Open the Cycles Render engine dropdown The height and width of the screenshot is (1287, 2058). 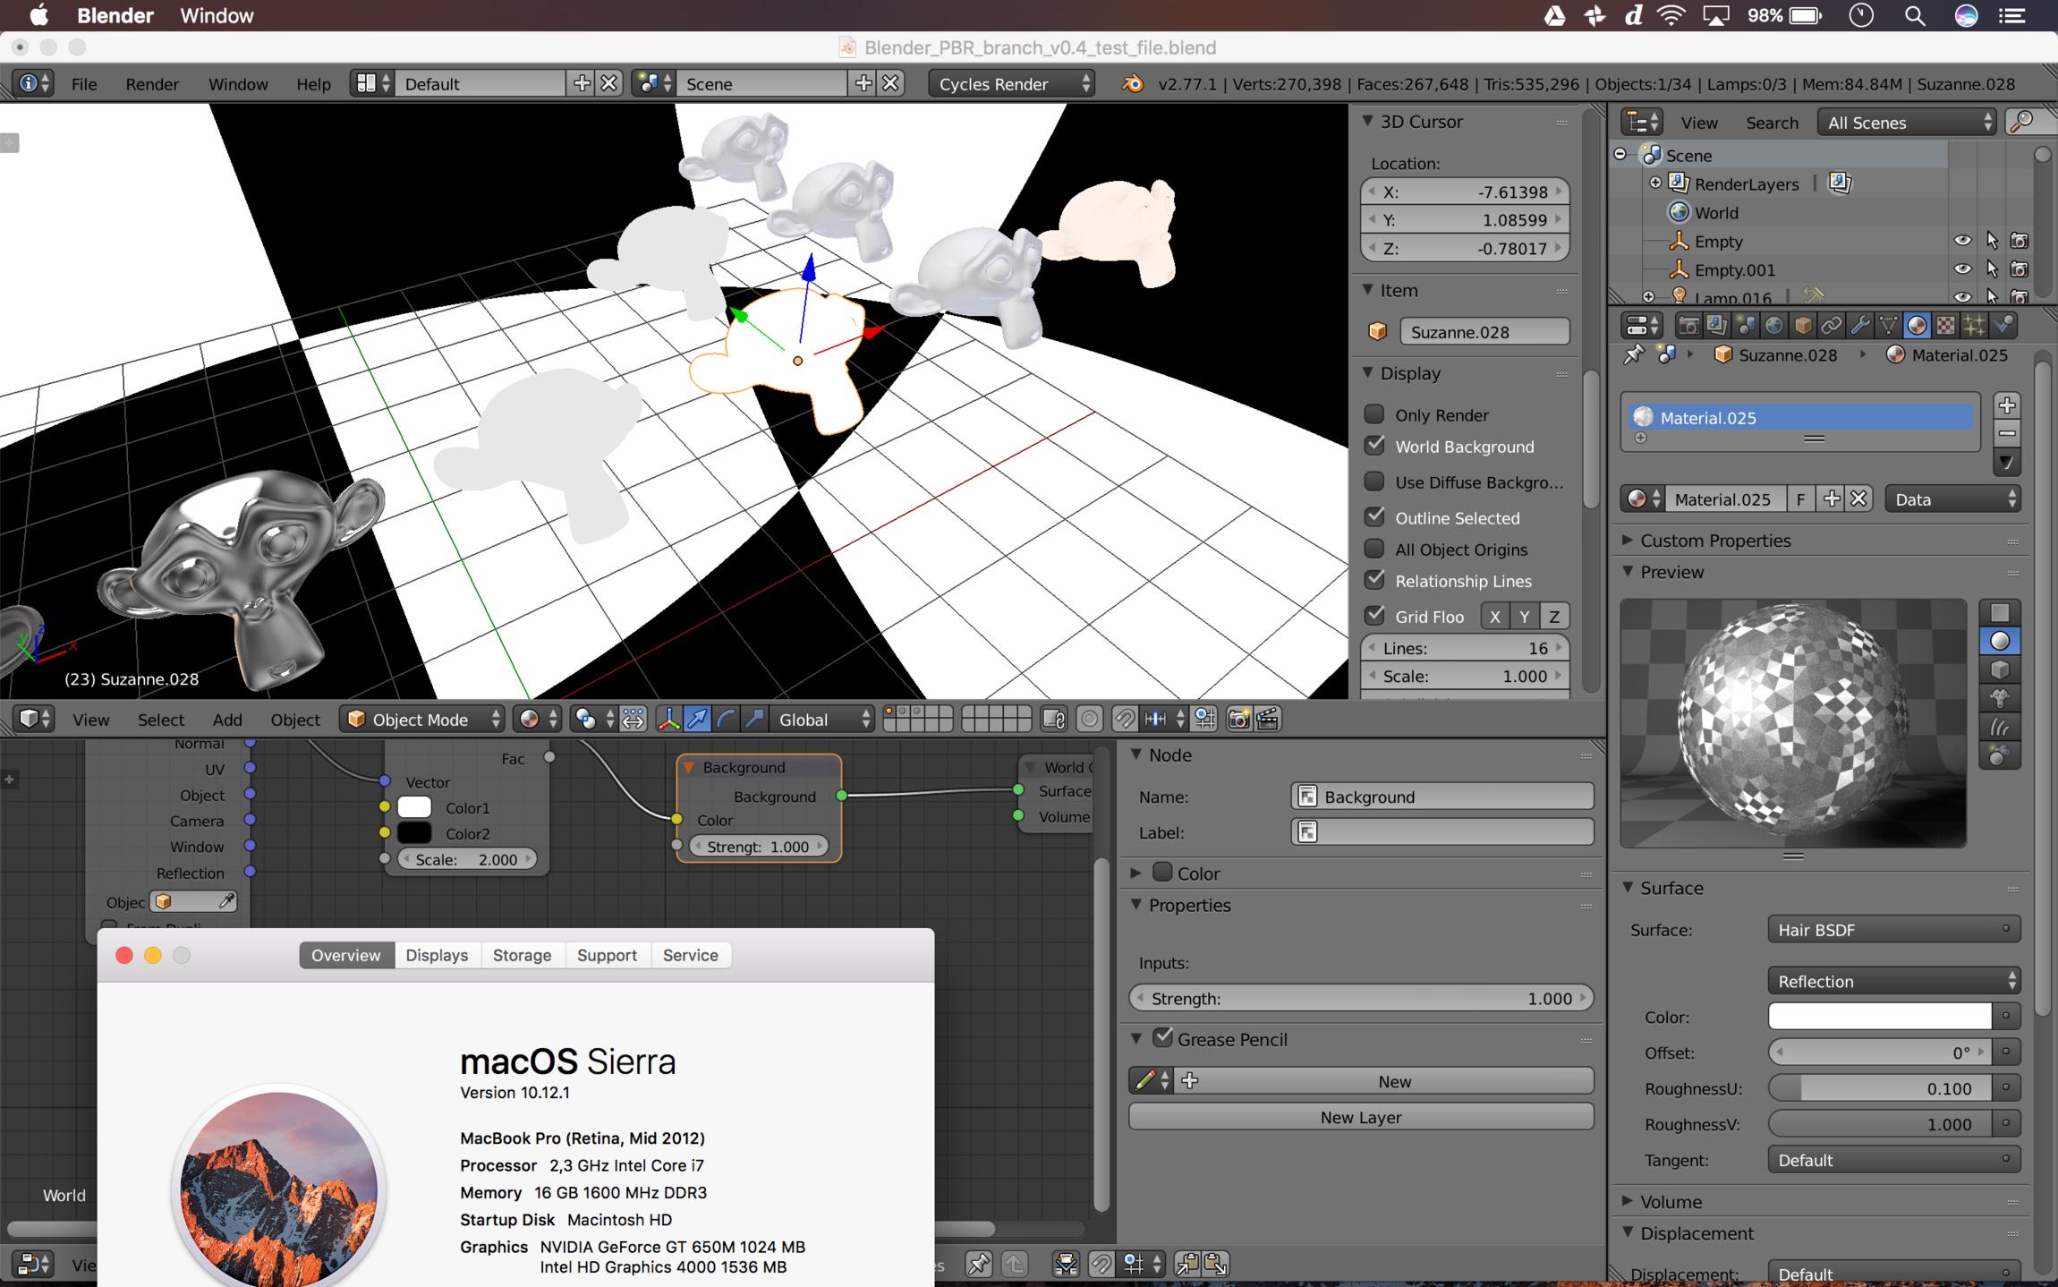coord(1011,83)
